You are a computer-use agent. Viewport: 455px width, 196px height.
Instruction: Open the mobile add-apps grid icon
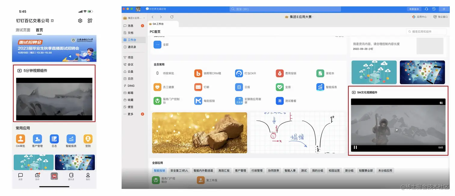coord(90,21)
